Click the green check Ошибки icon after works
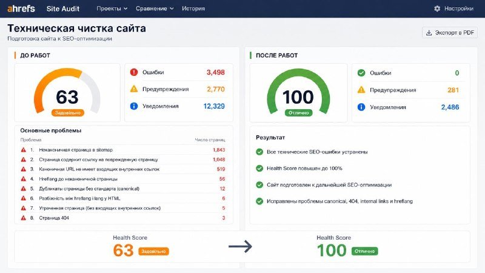This screenshot has width=485, height=273. point(361,73)
